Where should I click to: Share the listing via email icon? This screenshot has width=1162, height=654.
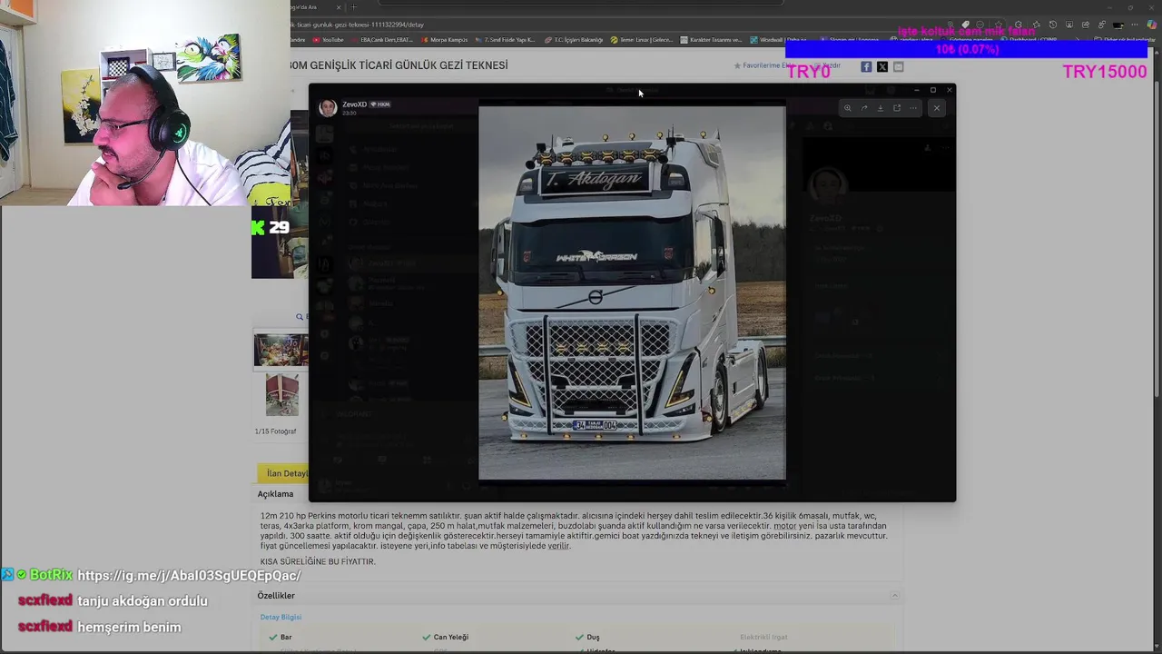[899, 66]
